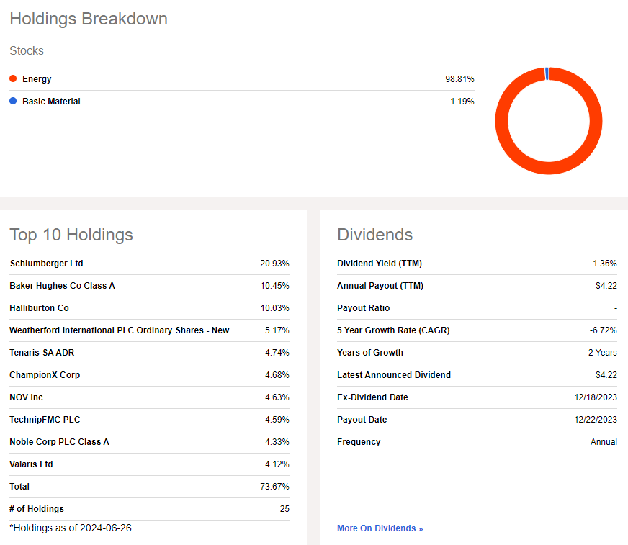This screenshot has height=545, width=628.
Task: Click Halliburton's 10.03% weight
Action: (x=275, y=308)
